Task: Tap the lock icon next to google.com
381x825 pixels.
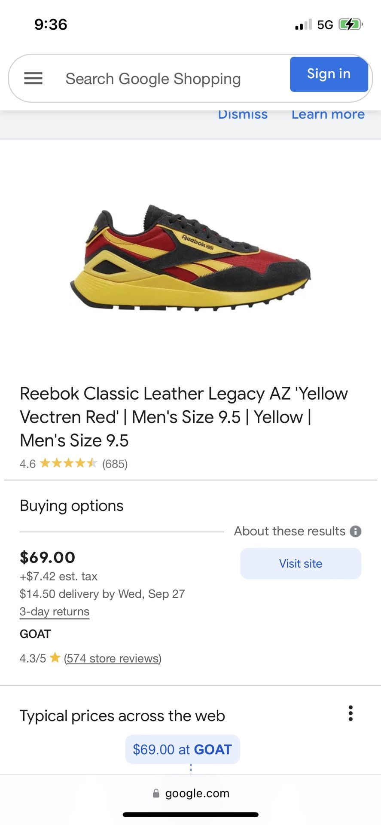Action: tap(156, 793)
